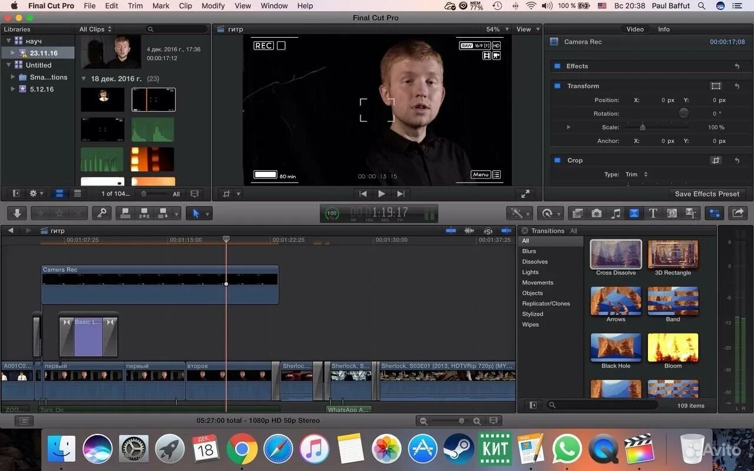Expand the Scale parameter disclosure triangle
Image resolution: width=754 pixels, height=471 pixels.
point(568,127)
